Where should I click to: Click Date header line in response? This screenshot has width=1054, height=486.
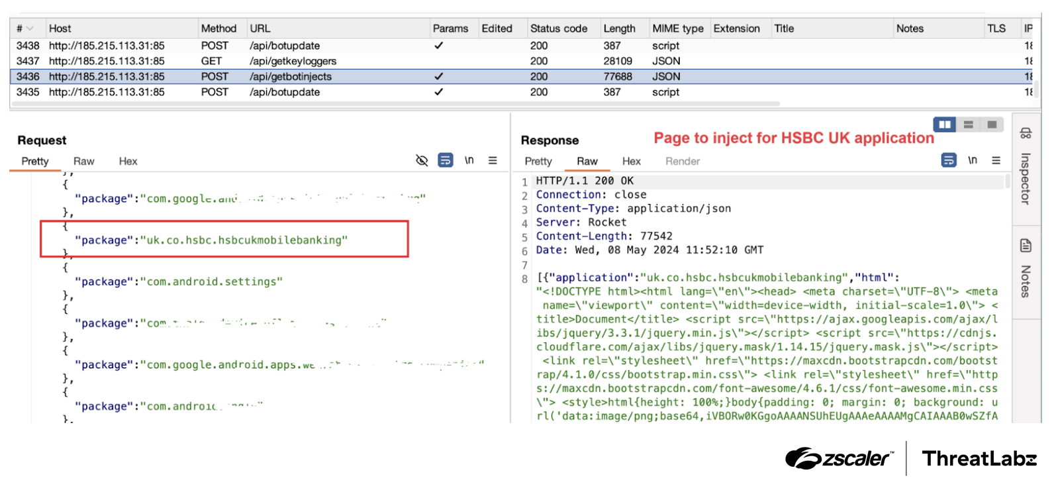tap(649, 250)
